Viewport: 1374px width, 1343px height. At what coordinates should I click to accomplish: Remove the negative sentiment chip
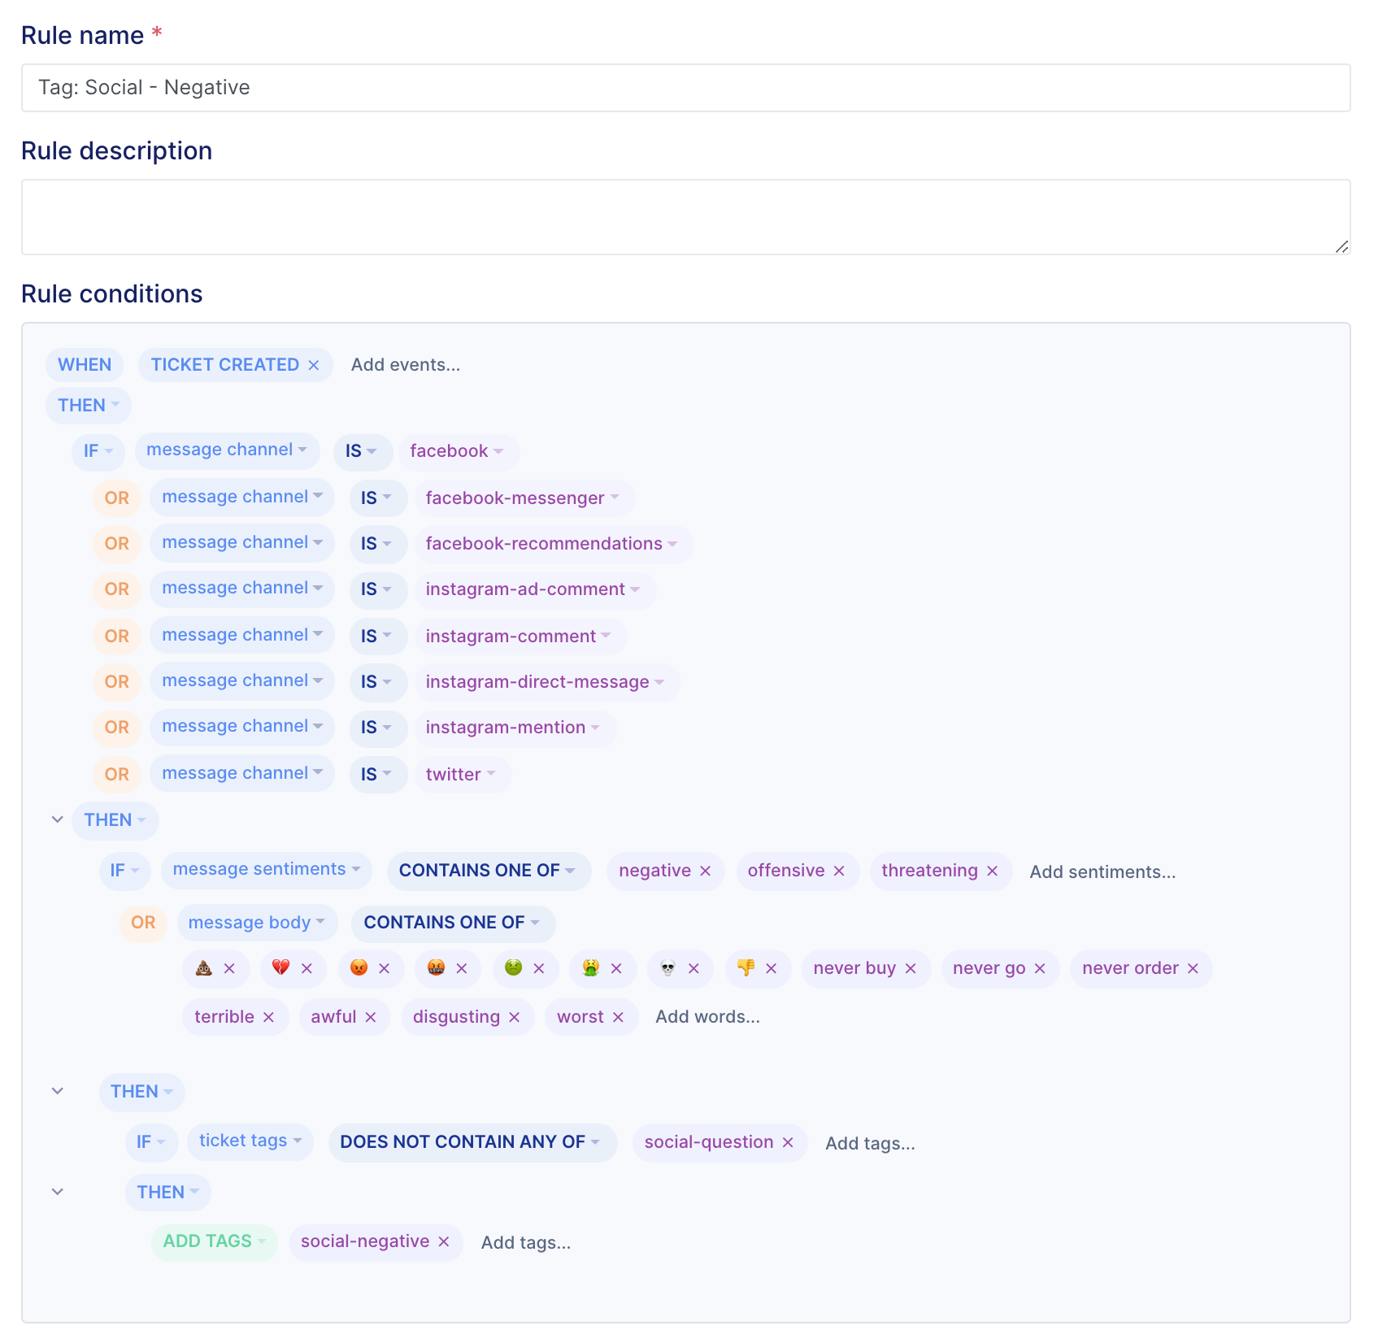[x=706, y=871]
